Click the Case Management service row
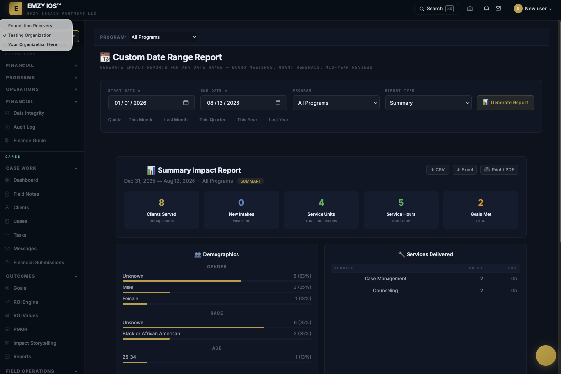Viewport: 561px width, 374px height. [x=426, y=279]
